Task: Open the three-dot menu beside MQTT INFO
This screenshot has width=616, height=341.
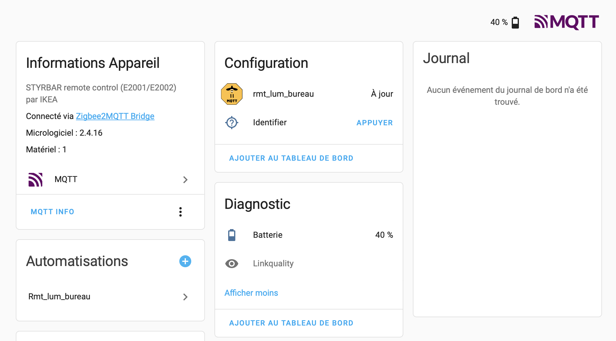Action: [x=181, y=212]
